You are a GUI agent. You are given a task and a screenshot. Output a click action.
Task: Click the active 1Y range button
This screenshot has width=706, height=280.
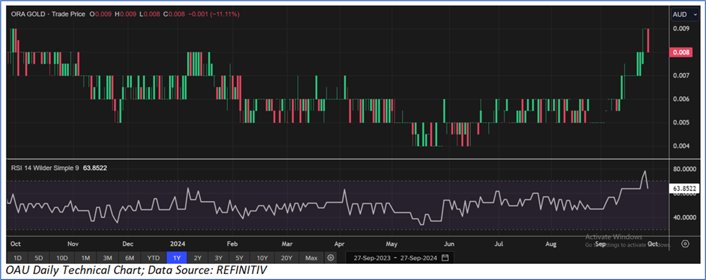pyautogui.click(x=177, y=257)
